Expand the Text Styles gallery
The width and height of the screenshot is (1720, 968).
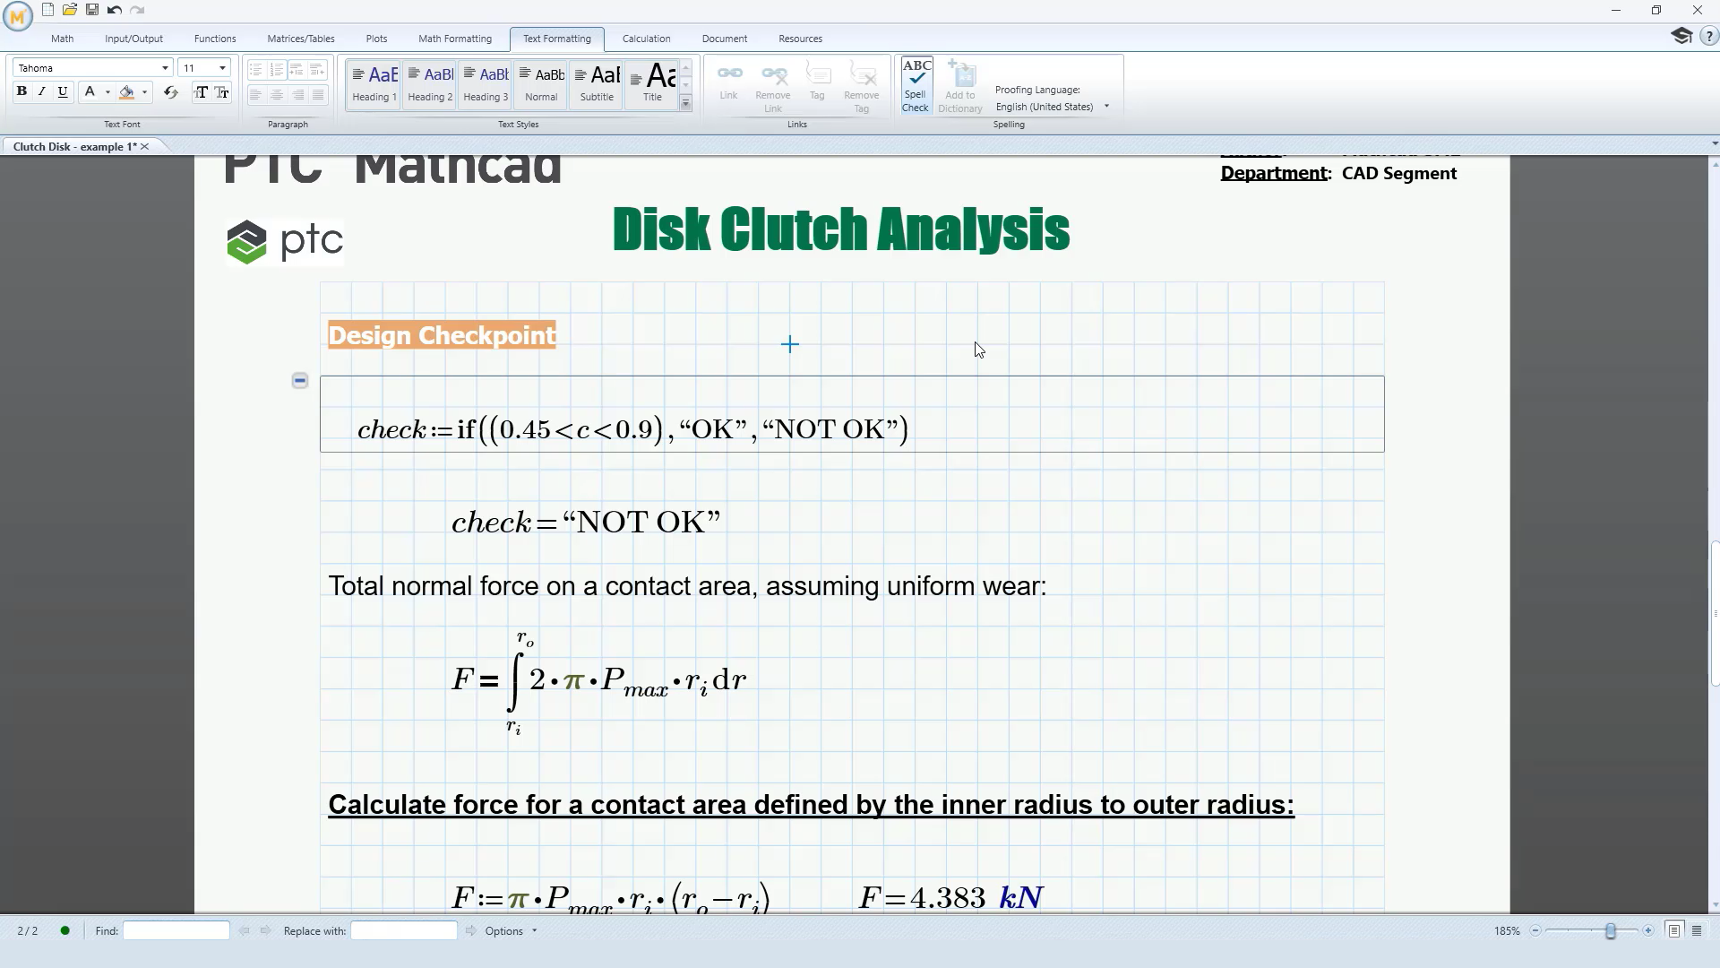click(685, 104)
